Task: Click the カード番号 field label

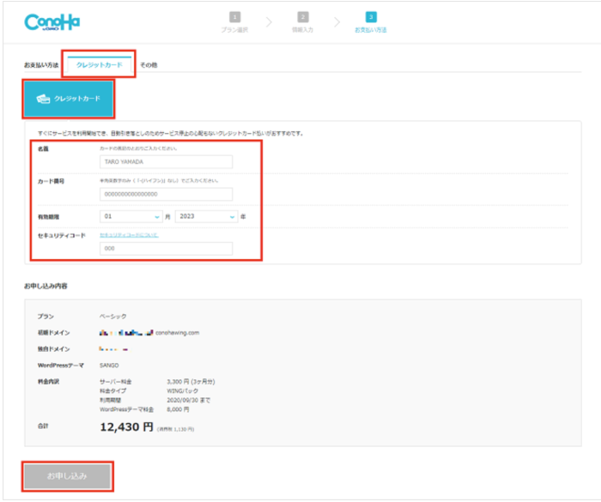Action: pyautogui.click(x=51, y=181)
